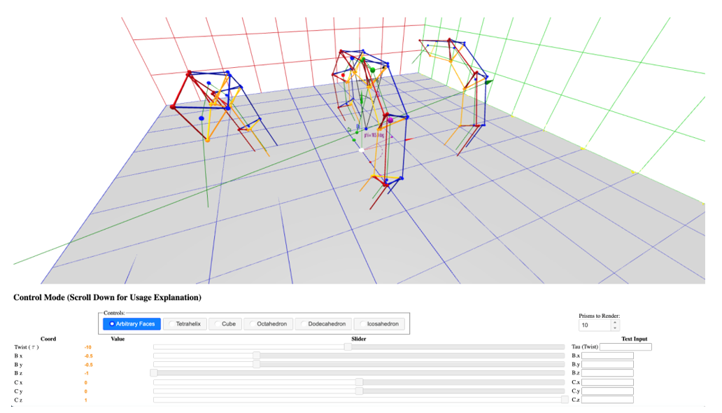This screenshot has height=413, width=722.
Task: Pick the Dodecahedron control mode
Action: [322, 324]
